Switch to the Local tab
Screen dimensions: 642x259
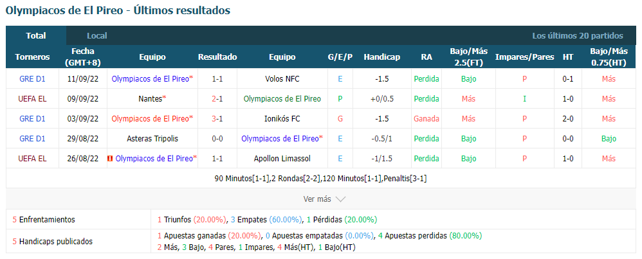click(x=97, y=35)
